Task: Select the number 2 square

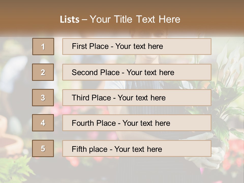Action: [43, 72]
